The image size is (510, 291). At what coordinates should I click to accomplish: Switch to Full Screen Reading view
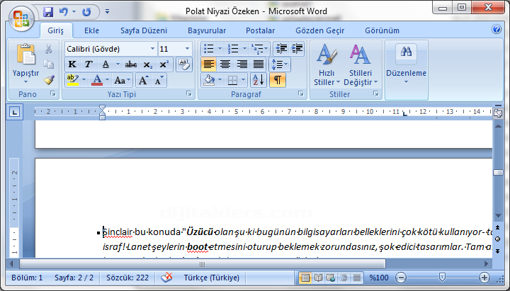click(x=318, y=278)
